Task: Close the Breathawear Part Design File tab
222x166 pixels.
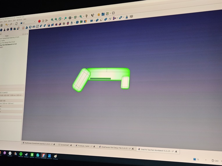Action: point(133,149)
